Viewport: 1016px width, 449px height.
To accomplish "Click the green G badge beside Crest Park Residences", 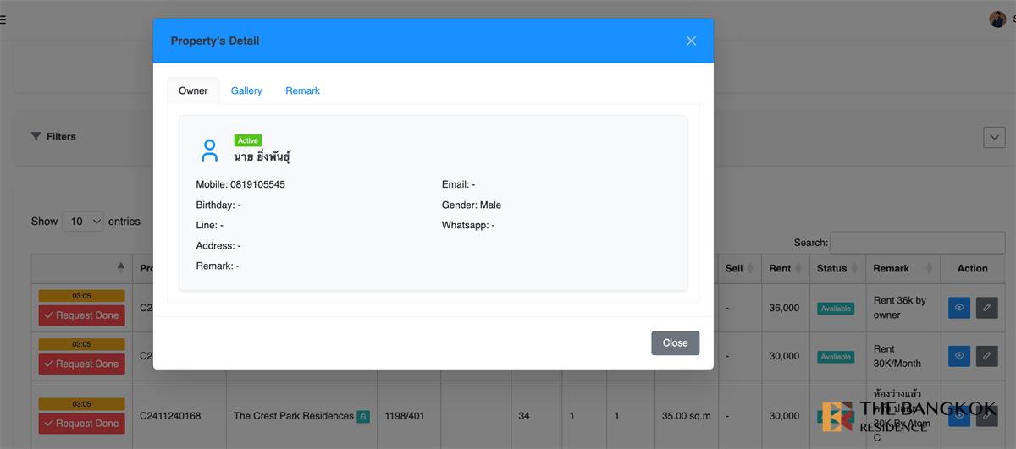I will [x=362, y=416].
